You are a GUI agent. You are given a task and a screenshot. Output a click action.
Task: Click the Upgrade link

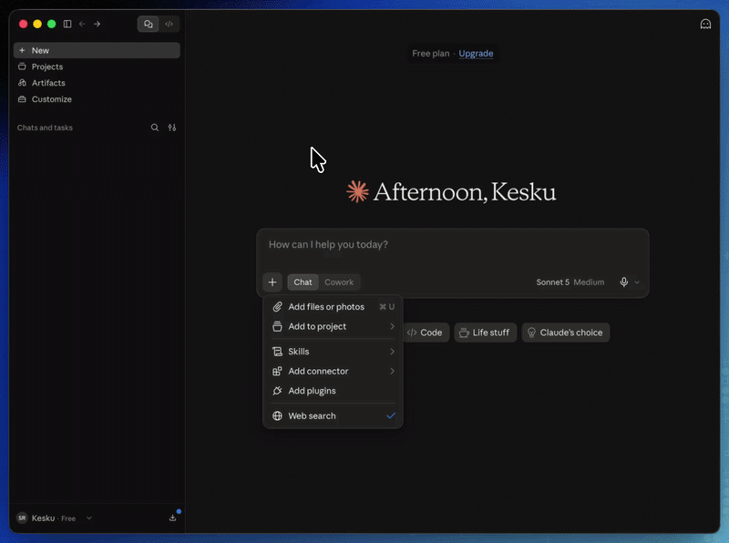[476, 54]
